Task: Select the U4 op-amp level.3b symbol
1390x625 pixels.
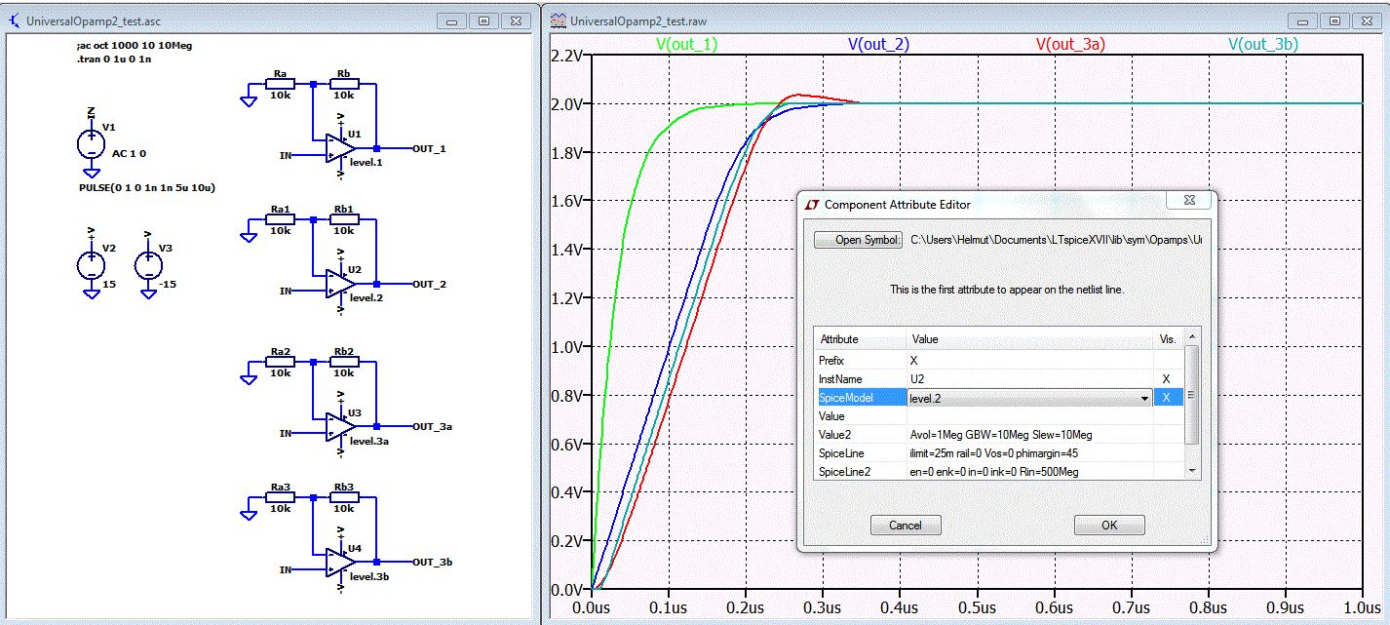Action: coord(339,561)
